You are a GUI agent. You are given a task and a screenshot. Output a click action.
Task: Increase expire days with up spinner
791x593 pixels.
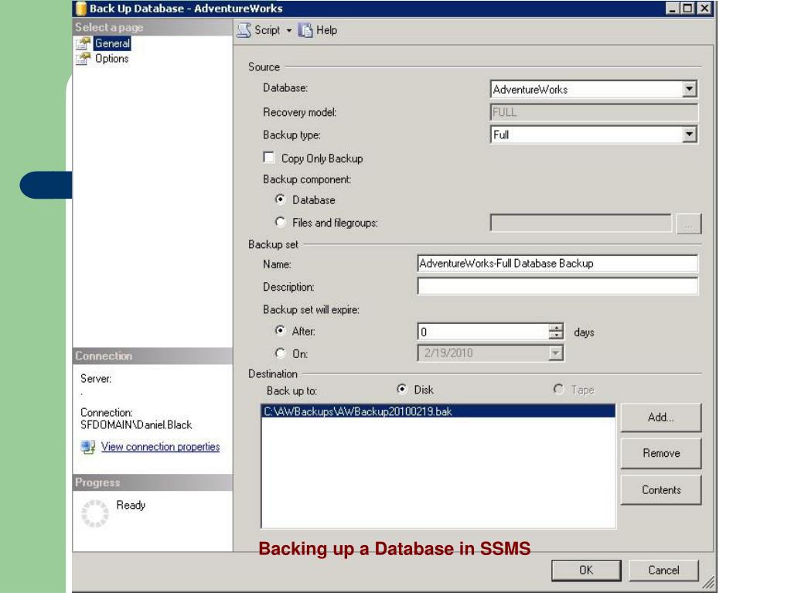click(x=555, y=327)
